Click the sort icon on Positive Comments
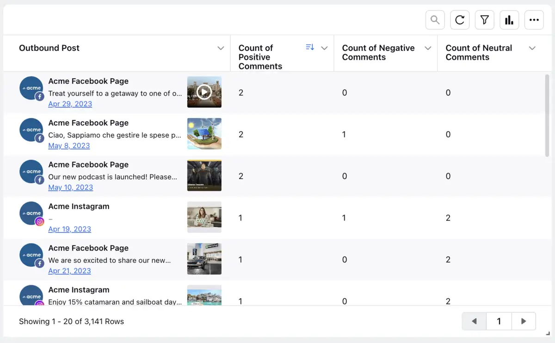The width and height of the screenshot is (555, 343). tap(310, 47)
